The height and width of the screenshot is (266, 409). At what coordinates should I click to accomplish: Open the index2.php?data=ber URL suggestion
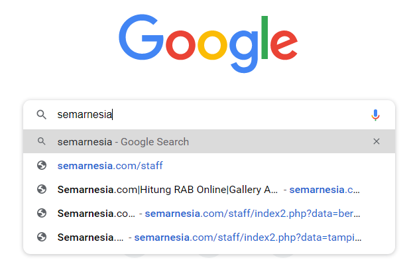tap(253, 213)
